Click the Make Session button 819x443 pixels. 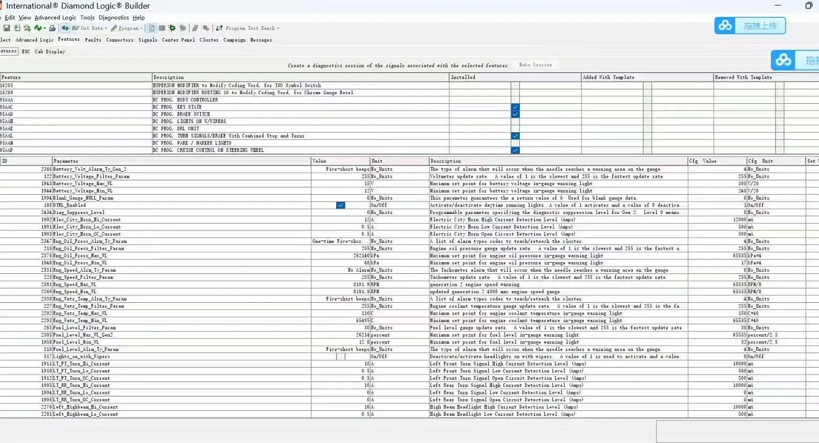[535, 65]
